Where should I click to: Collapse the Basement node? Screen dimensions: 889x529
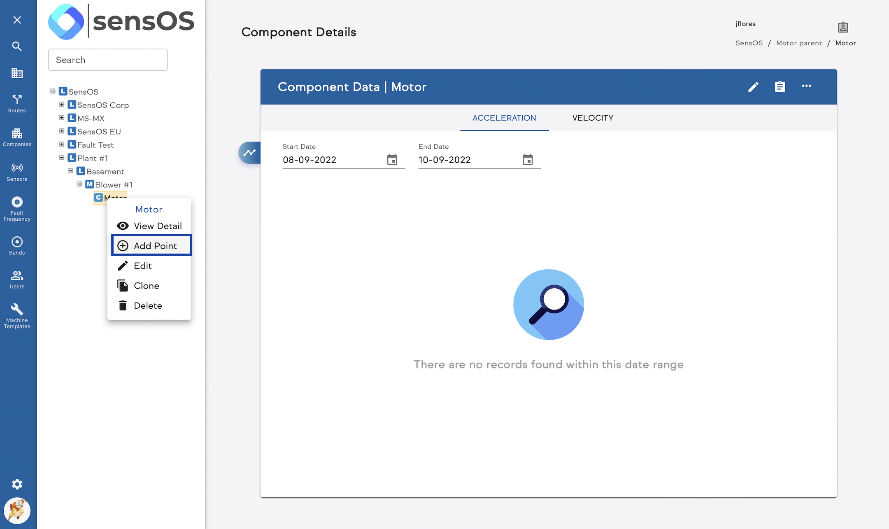pyautogui.click(x=70, y=171)
